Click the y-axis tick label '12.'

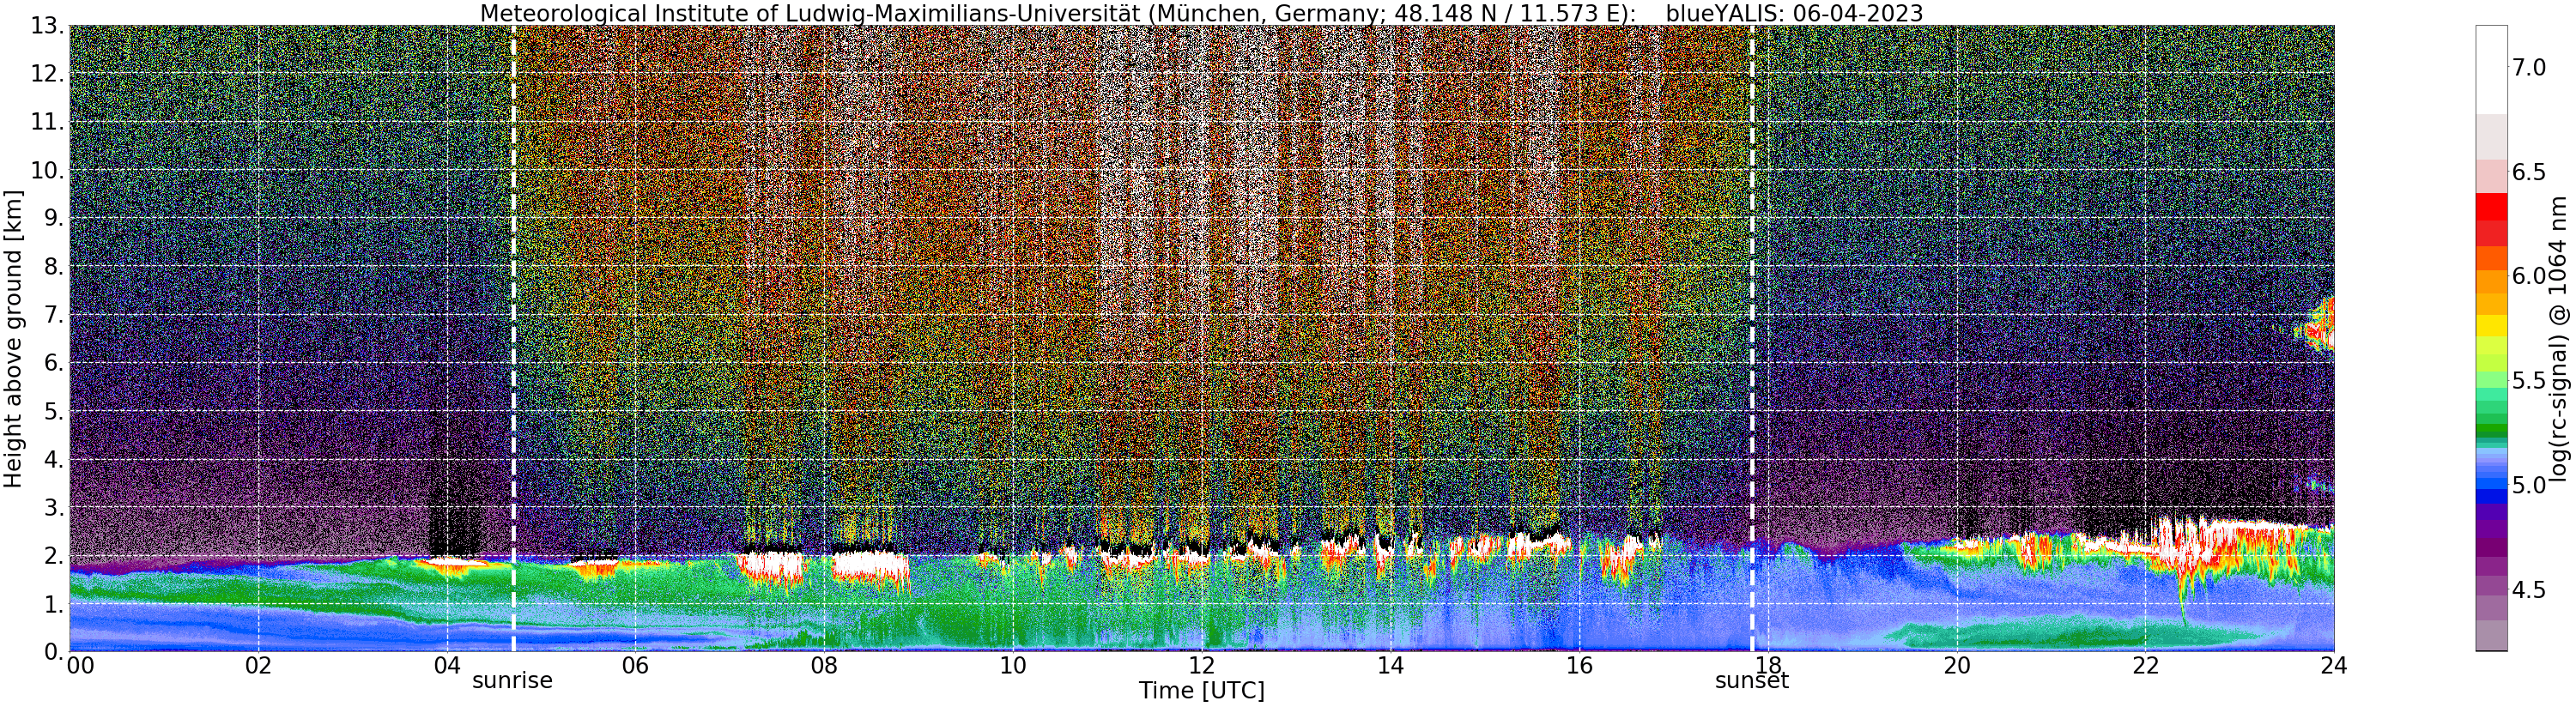[x=46, y=74]
